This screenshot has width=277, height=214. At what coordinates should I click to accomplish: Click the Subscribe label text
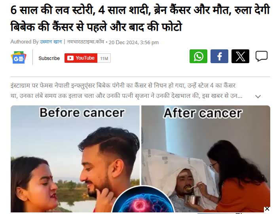coord(49,58)
